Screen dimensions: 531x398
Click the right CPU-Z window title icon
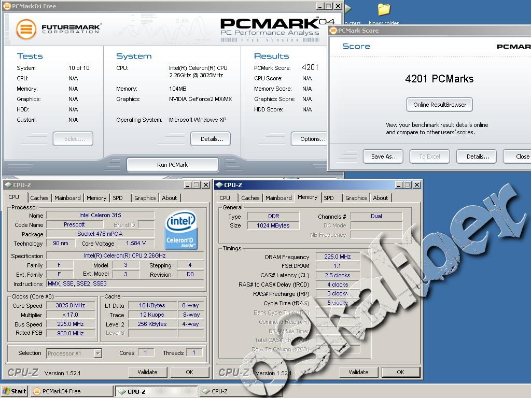(219, 185)
